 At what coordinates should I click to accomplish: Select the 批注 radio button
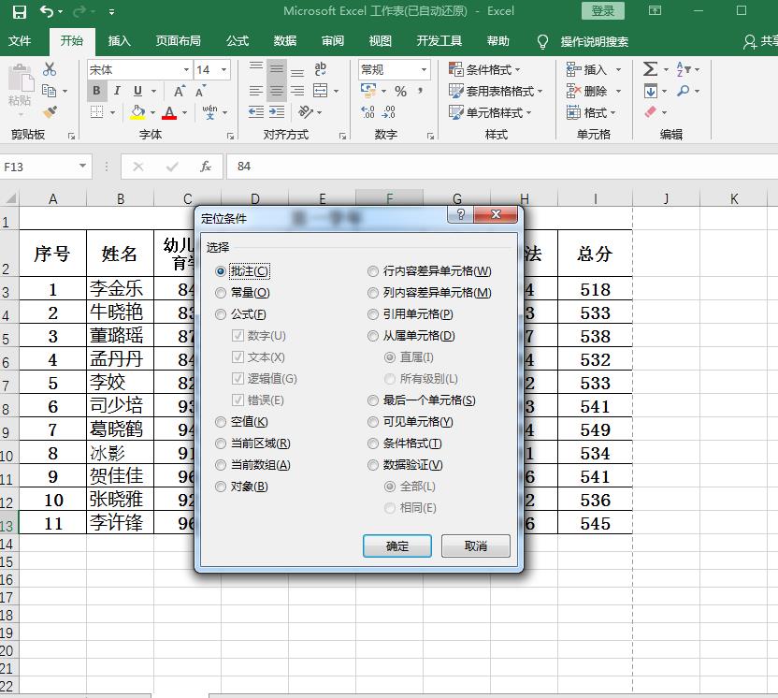click(x=219, y=271)
